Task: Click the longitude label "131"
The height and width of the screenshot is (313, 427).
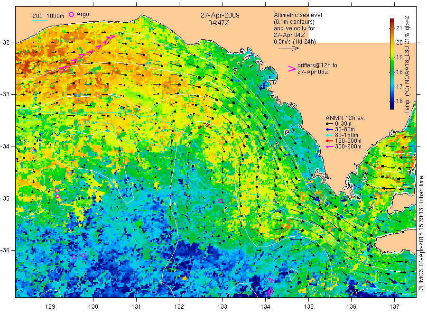Action: (x=136, y=307)
